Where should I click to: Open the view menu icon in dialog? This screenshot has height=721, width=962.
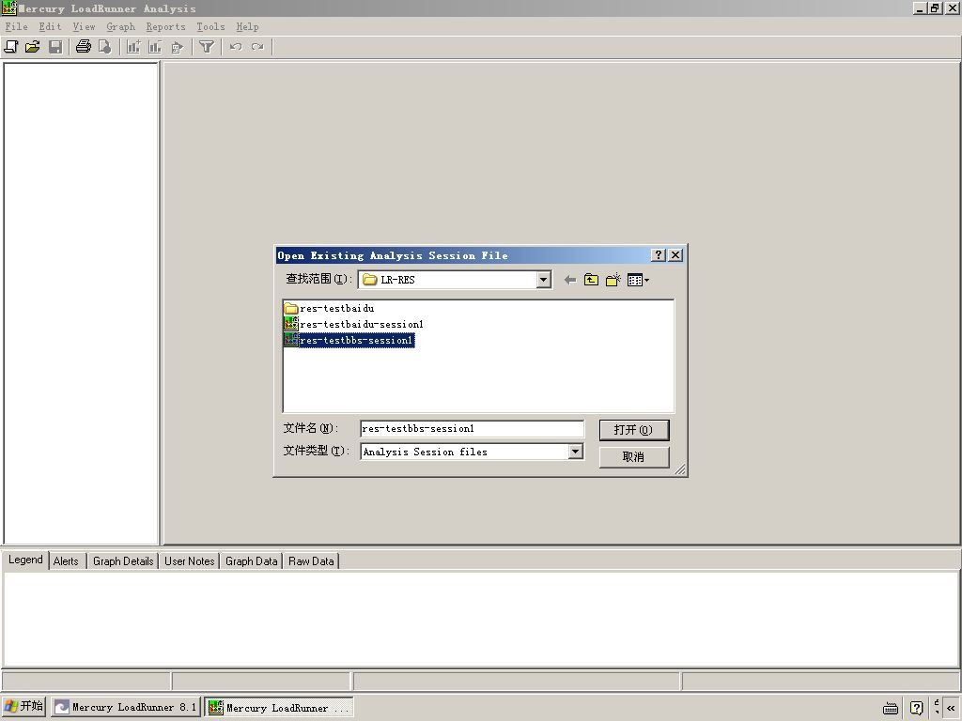[638, 280]
